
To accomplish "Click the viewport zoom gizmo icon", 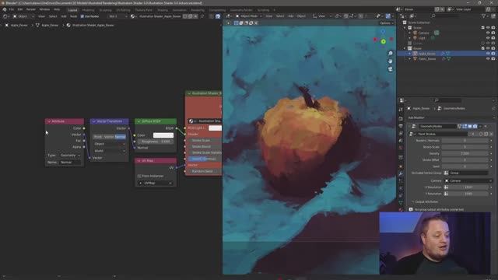I will (391, 54).
